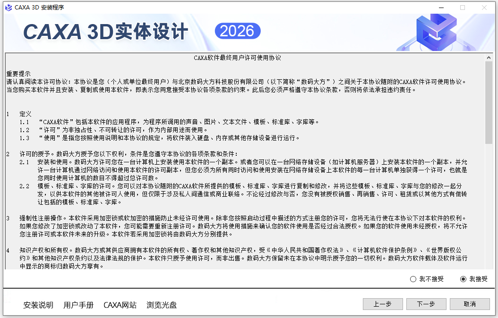Screen dimensions: 498x318
Task: Open the 安装说明 link
Action: [38, 305]
